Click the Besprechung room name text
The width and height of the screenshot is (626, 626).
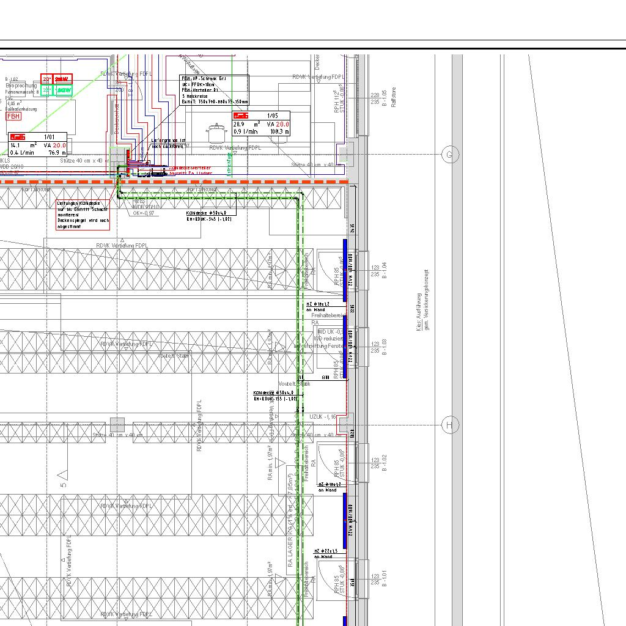[x=22, y=86]
